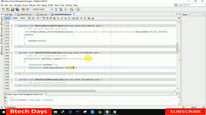Viewport: 206px width, 115px height.
Task: Close the studentDetails.java tab
Action: [x=74, y=14]
